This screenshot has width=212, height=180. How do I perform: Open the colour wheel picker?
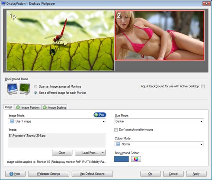[136, 159]
